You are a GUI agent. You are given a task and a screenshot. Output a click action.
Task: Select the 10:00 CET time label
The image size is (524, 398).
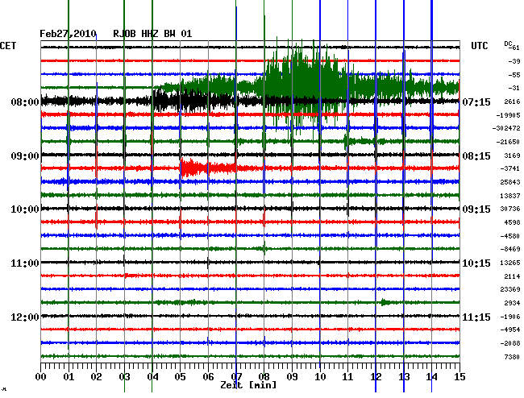(x=25, y=209)
